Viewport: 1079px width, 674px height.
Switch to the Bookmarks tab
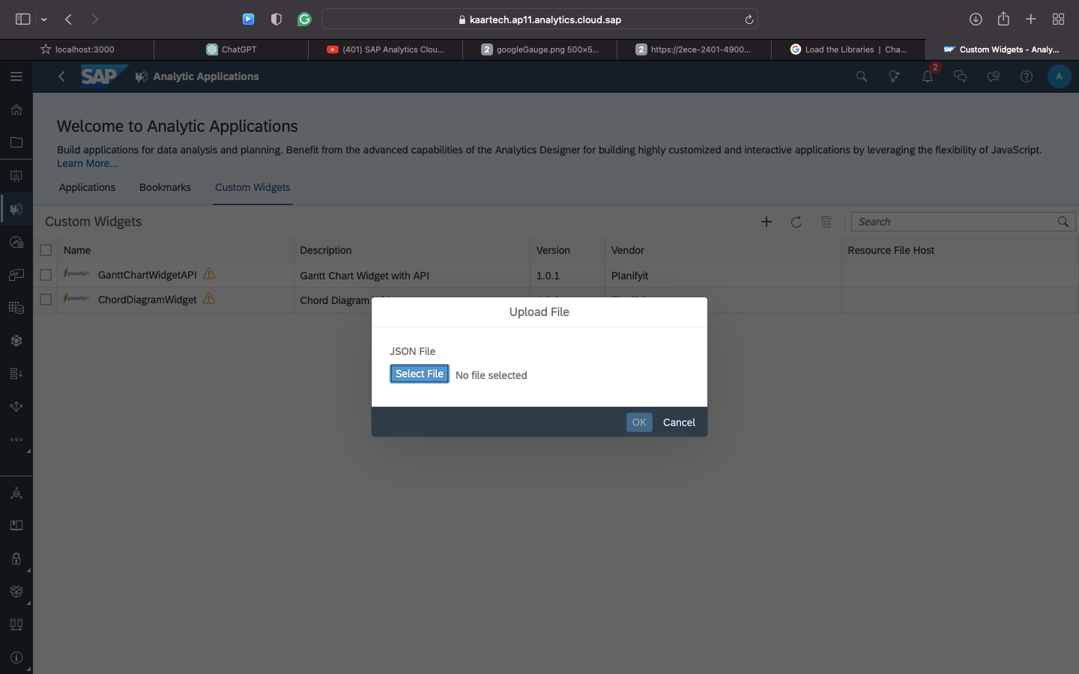(x=165, y=188)
